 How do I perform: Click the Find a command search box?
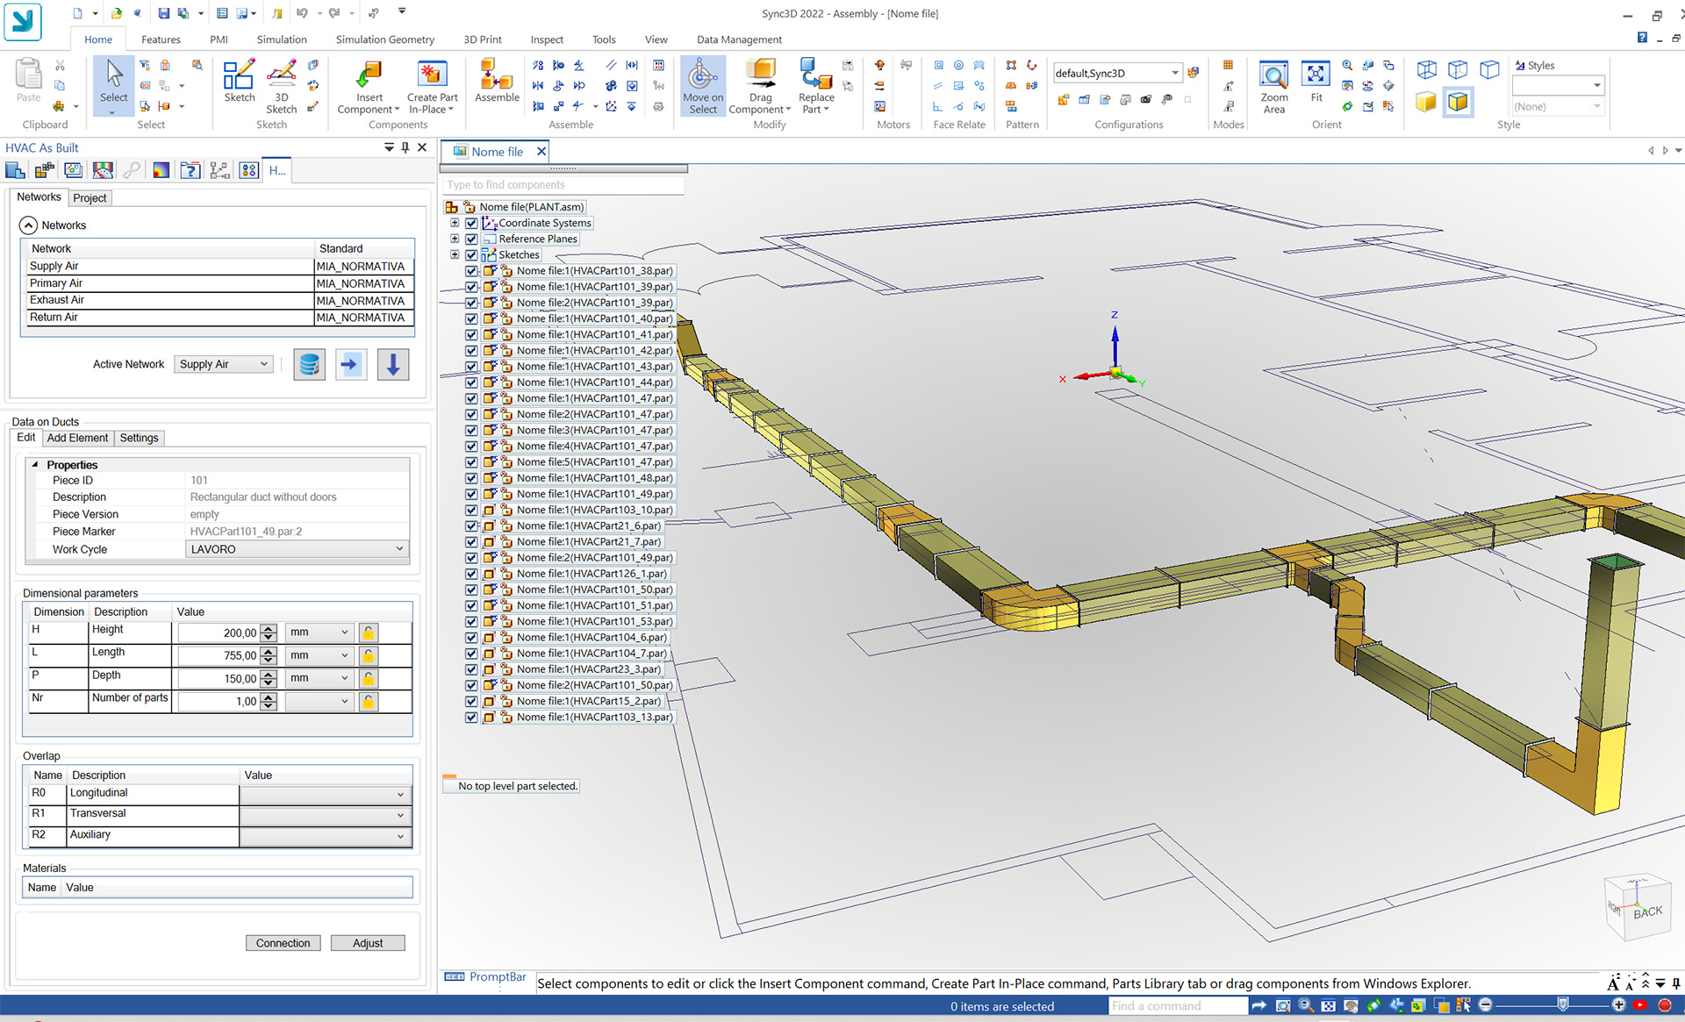coord(1177,1005)
